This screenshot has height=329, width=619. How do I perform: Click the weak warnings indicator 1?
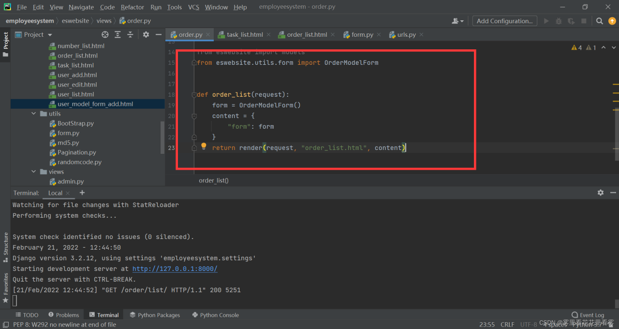point(591,47)
